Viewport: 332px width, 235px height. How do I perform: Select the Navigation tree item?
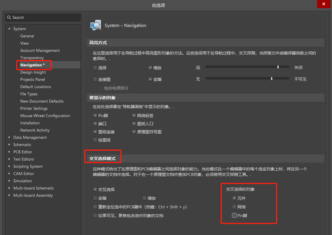click(x=32, y=65)
